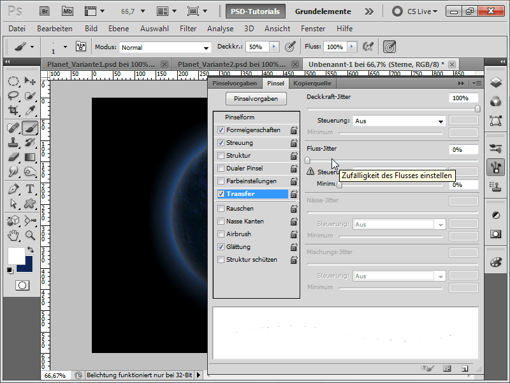Screen dimensions: 510x383
Task: Expand the CS Live dropdown
Action: click(422, 11)
